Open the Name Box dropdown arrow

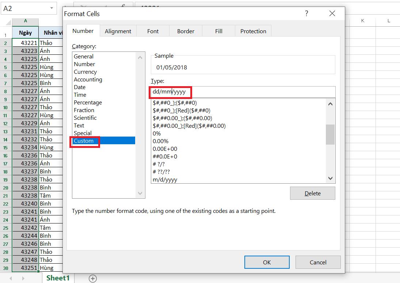52,8
